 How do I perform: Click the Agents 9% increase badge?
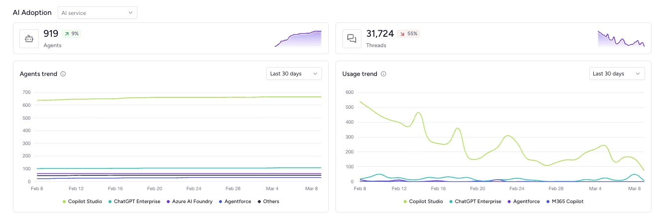tap(71, 34)
